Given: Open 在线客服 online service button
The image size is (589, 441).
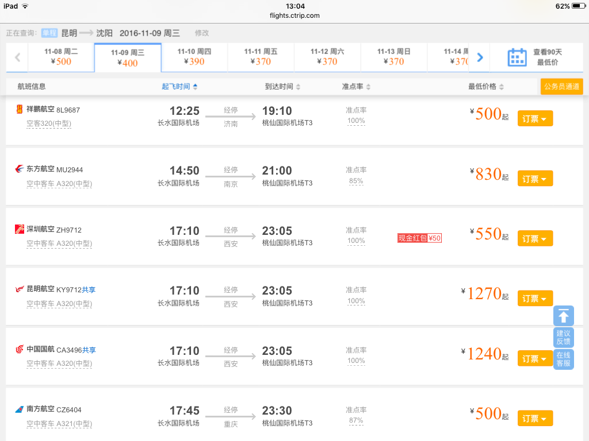Looking at the screenshot, I should click(564, 359).
